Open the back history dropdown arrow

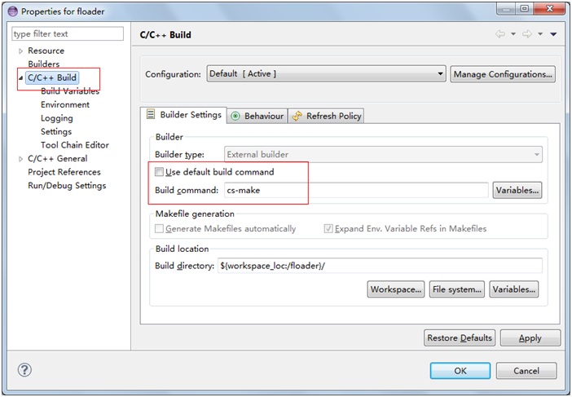point(513,34)
